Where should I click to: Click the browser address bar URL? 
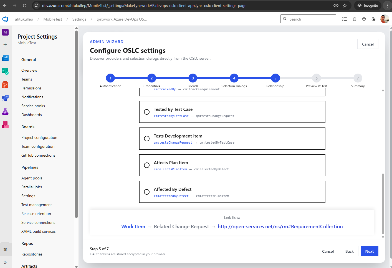(x=144, y=6)
